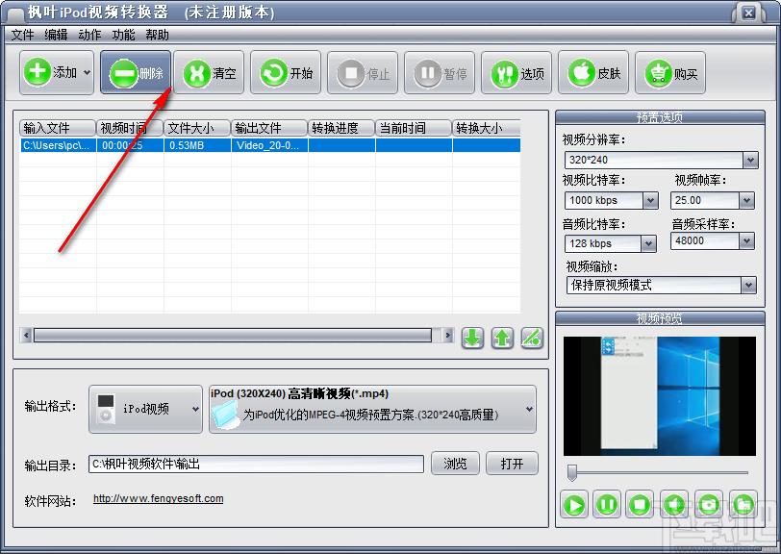Screen dimensions: 781x554
Task: Close the 枫叶iPod视频转换器 window
Action: pyautogui.click(x=748, y=13)
